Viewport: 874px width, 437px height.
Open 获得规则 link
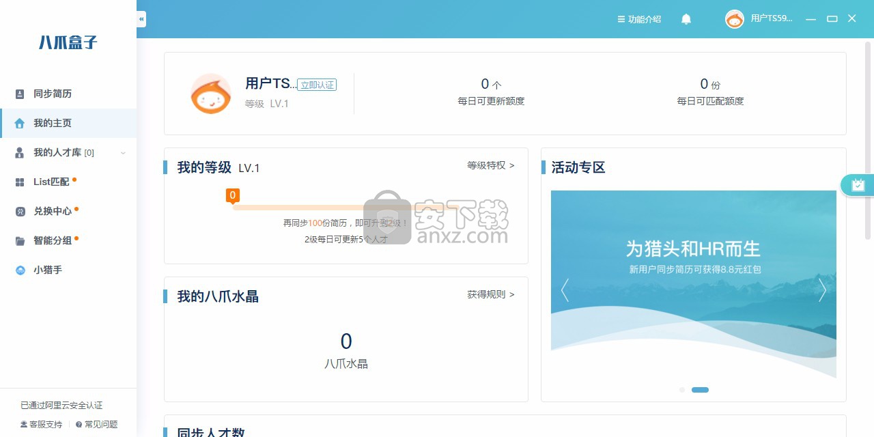pos(491,294)
